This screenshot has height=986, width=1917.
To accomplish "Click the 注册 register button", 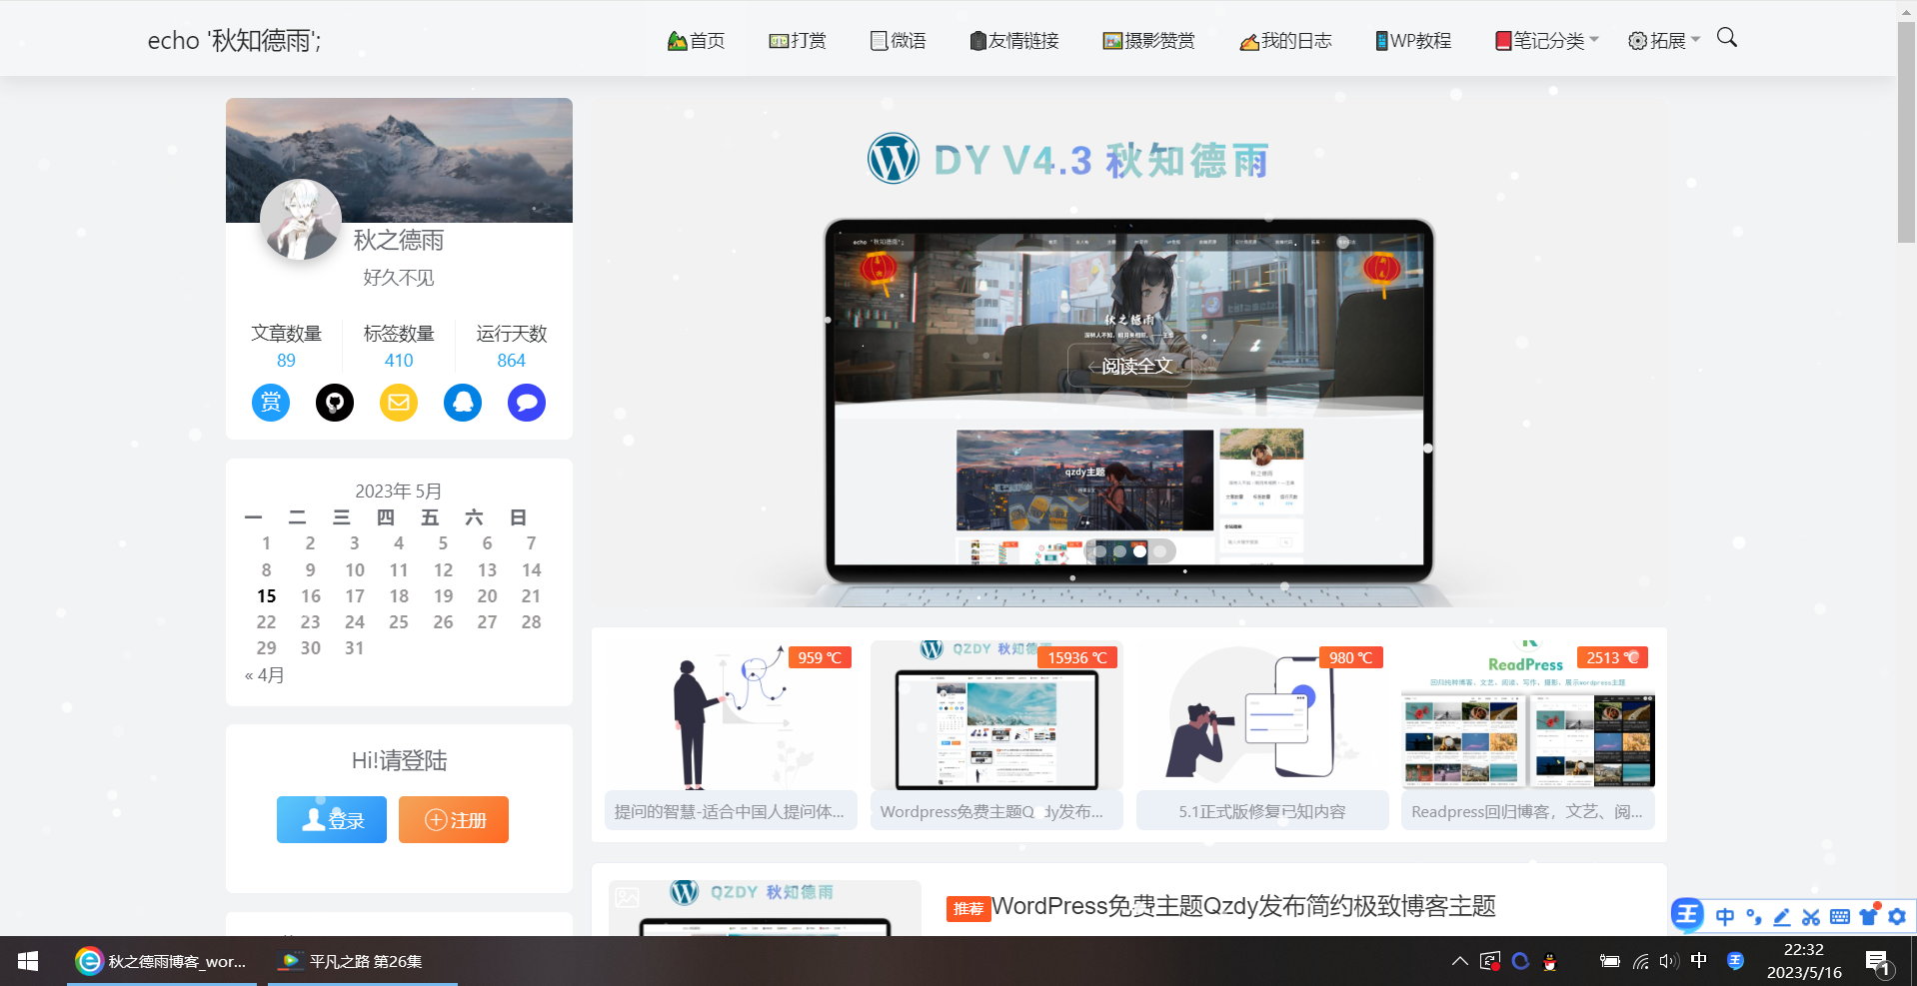I will tap(454, 820).
